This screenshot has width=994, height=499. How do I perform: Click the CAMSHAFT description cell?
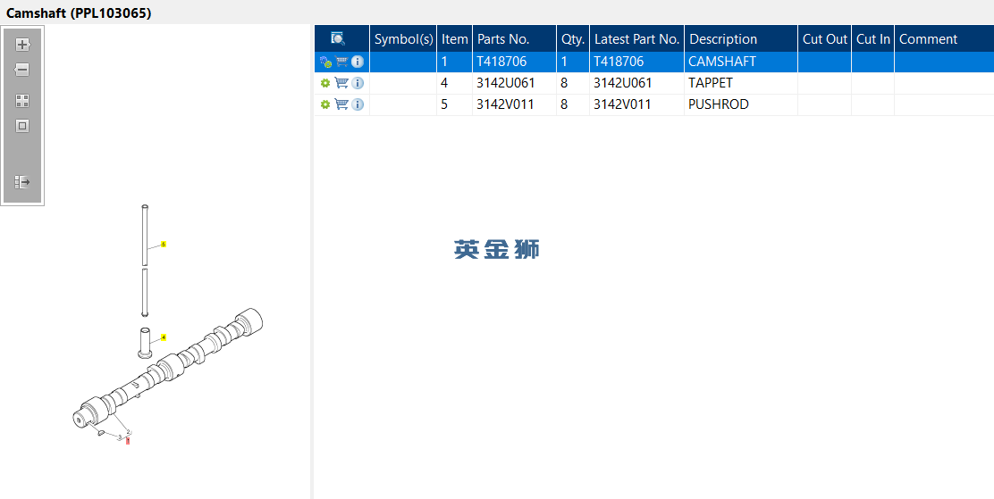tap(740, 62)
